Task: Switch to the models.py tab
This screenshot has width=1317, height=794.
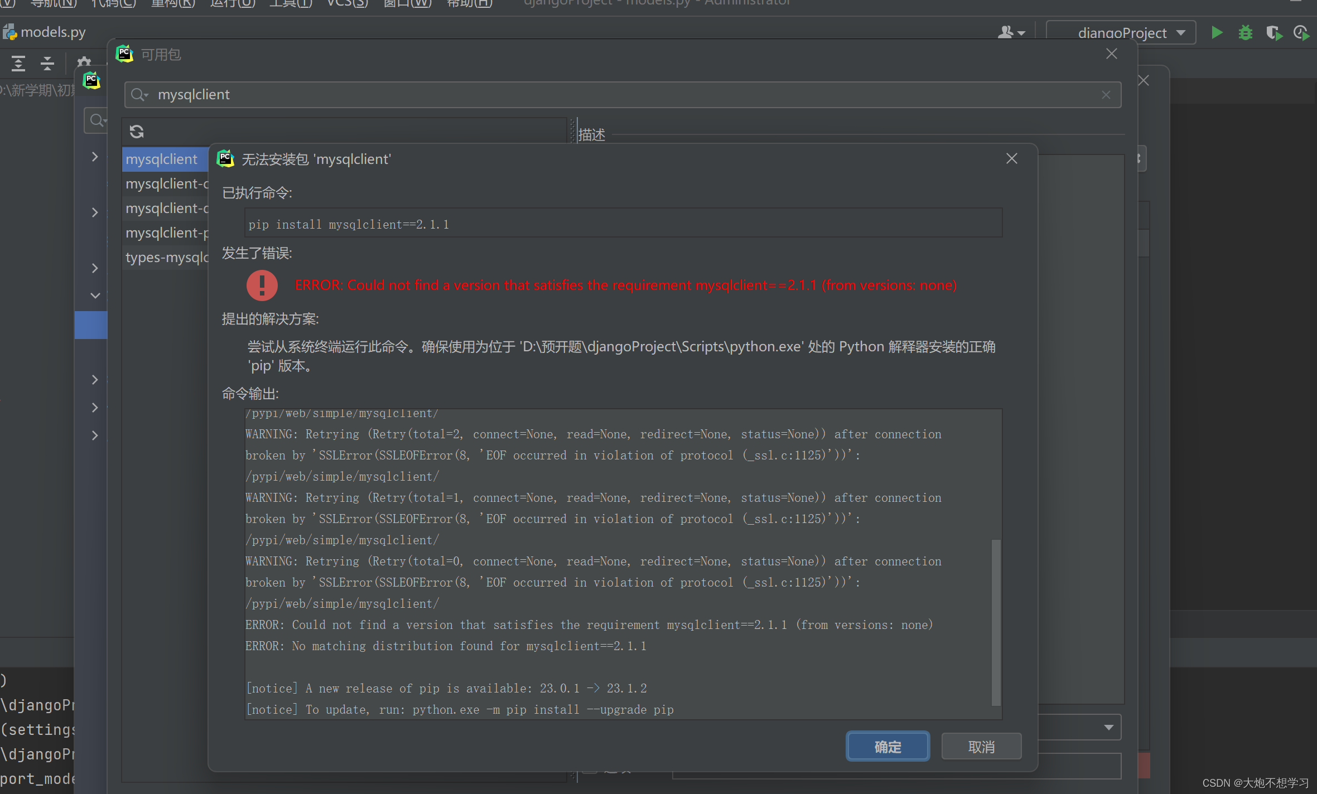Action: click(x=45, y=32)
